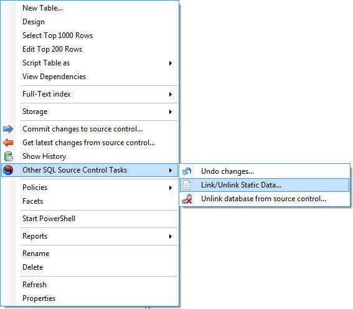Expand Other SQL Source Control Tasks arrow
The width and height of the screenshot is (353, 309).
(x=171, y=170)
